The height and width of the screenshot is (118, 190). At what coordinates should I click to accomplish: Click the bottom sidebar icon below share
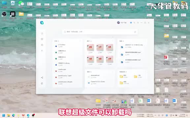(42, 83)
